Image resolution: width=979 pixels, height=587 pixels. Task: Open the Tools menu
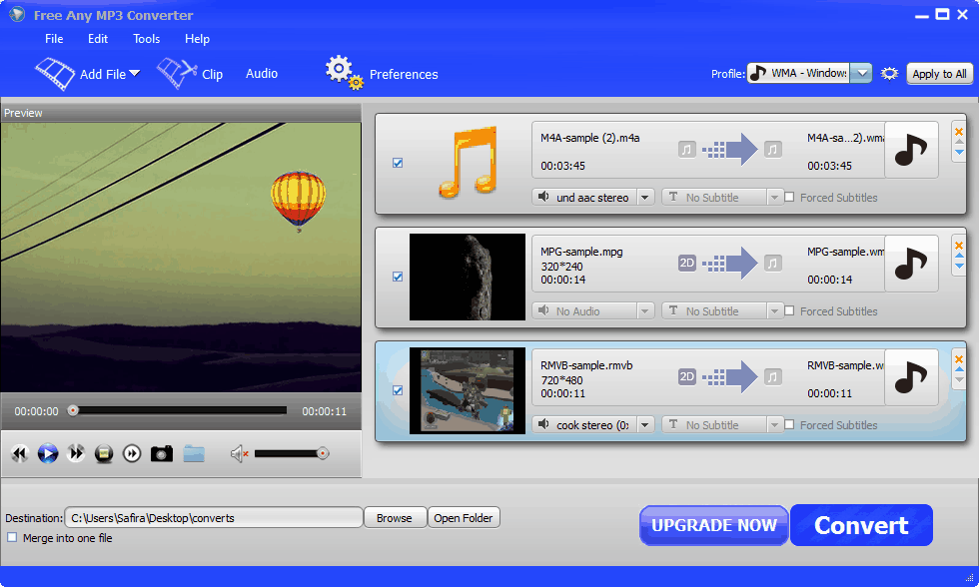click(x=146, y=39)
